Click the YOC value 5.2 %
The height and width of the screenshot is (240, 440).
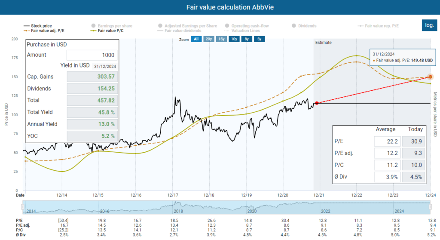[x=92, y=136]
